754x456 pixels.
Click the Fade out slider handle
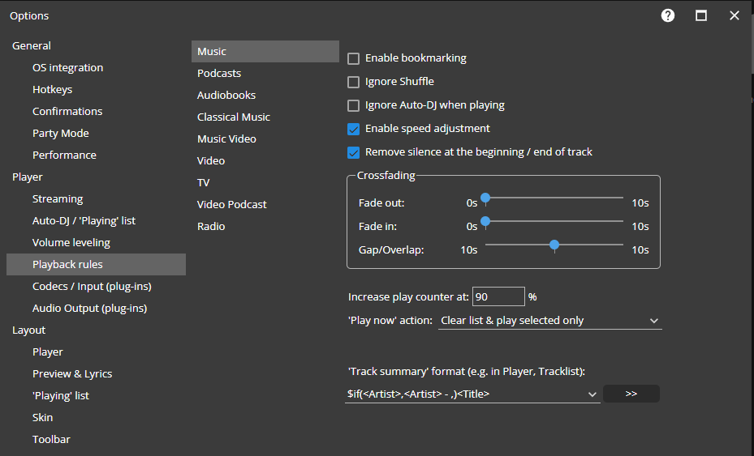485,198
